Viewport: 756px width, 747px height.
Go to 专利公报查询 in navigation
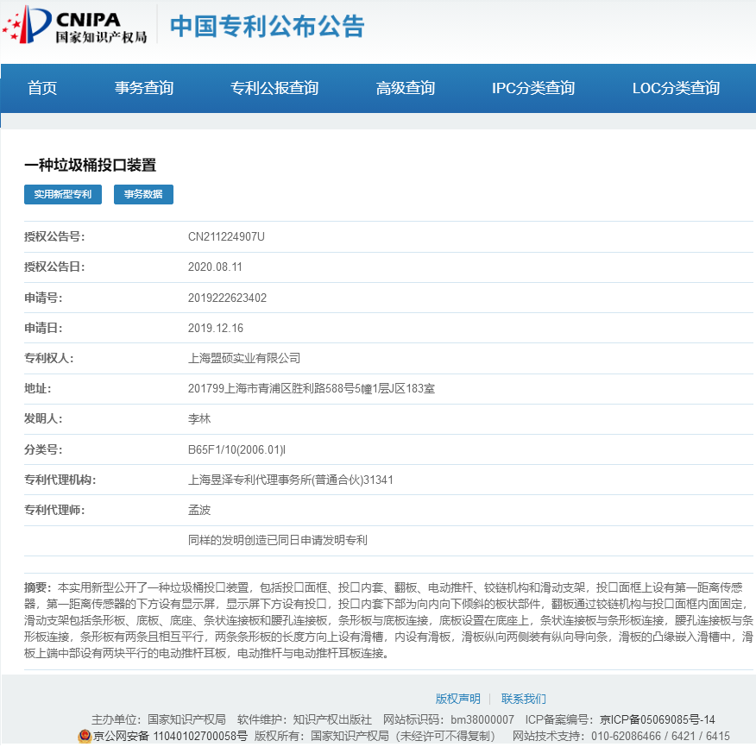(x=274, y=88)
